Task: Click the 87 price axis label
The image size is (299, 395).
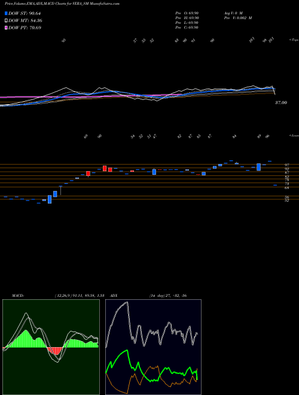Action: point(286,173)
